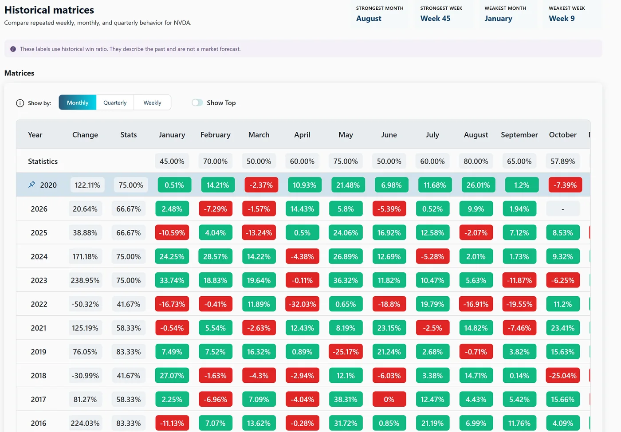Click the 2016 September cell 11.76%

tap(519, 424)
